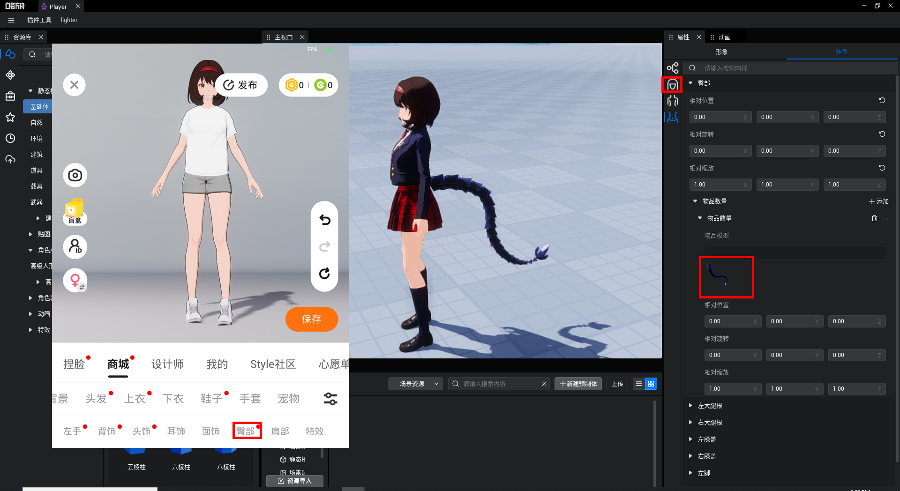Delete the 物品数量 item with trash icon
The width and height of the screenshot is (900, 491).
coord(874,218)
